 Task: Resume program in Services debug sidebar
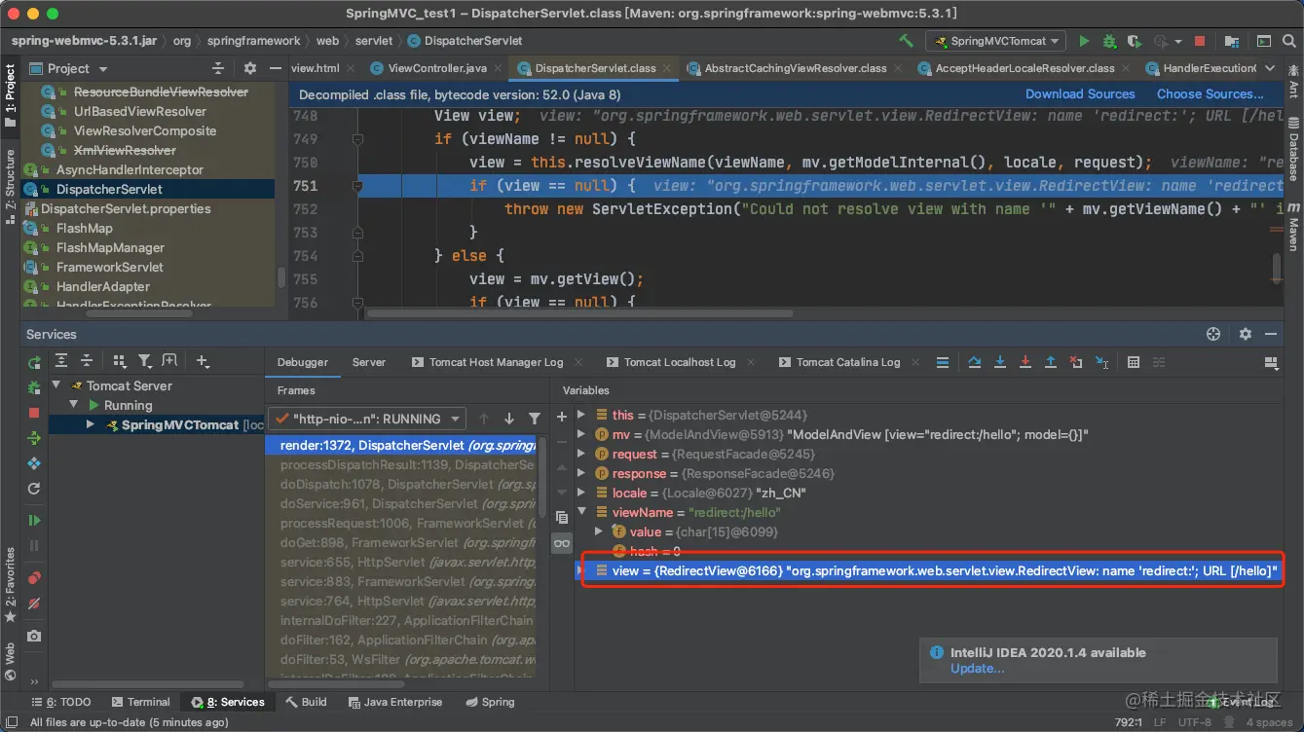coord(34,521)
